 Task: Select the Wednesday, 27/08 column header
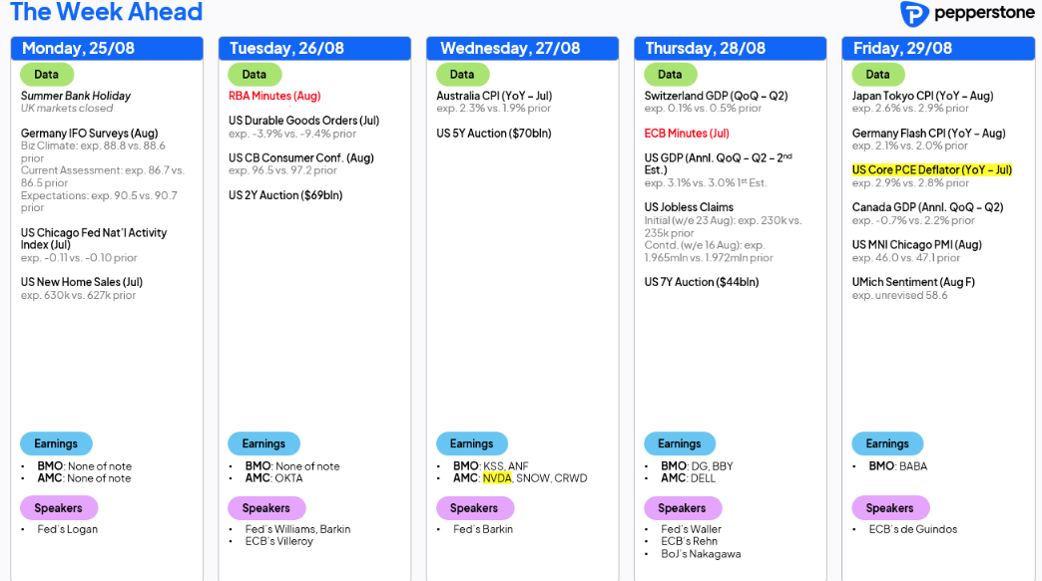522,49
